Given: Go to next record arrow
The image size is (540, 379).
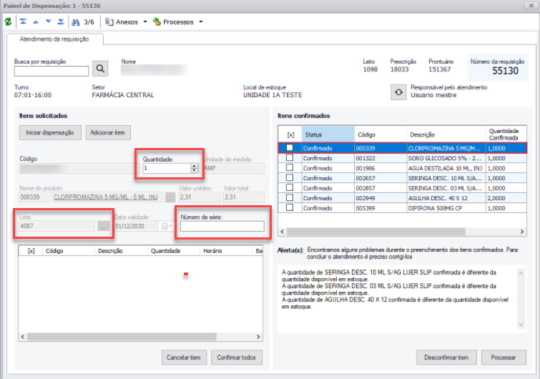Looking at the screenshot, I should coord(49,21).
